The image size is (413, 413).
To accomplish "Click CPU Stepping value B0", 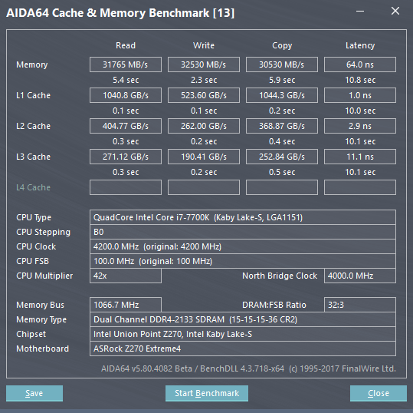I will pos(243,232).
